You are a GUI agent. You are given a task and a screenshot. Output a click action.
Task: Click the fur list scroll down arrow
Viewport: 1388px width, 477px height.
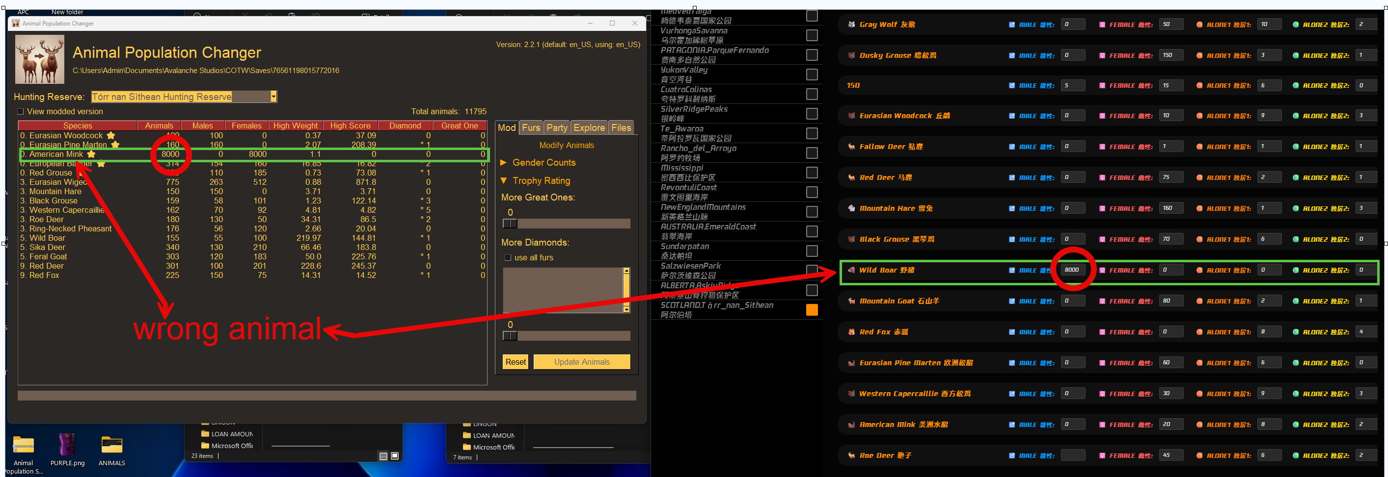(626, 309)
